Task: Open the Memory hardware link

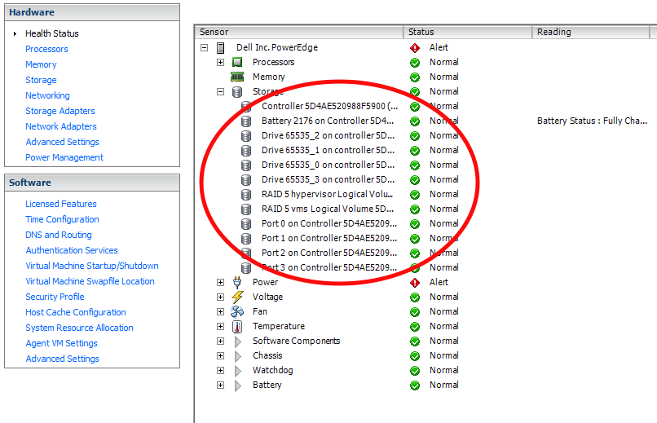Action: pyautogui.click(x=41, y=64)
